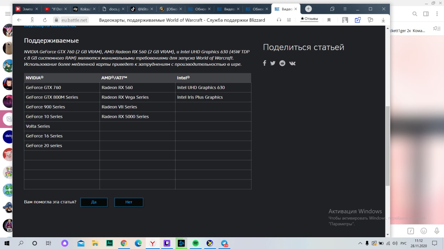Open Adobe Audition in taskbar

pos(110,243)
